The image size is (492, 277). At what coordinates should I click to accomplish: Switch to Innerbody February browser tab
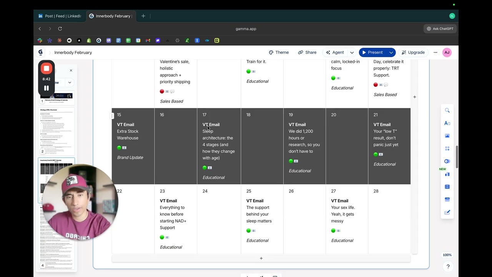click(111, 16)
